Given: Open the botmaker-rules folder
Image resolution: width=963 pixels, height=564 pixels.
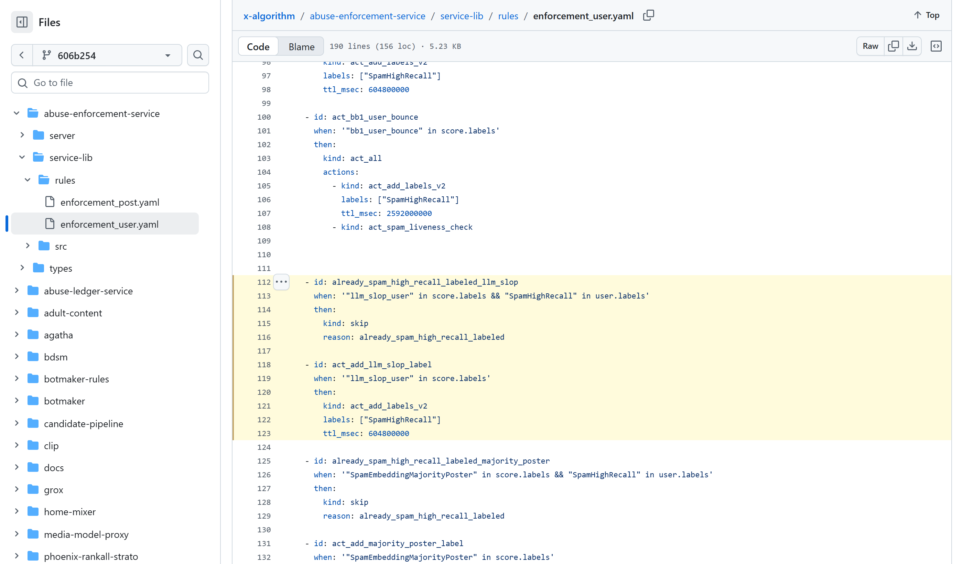Looking at the screenshot, I should (76, 379).
